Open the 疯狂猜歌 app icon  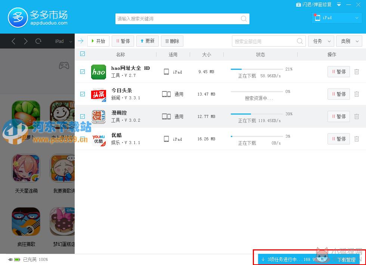[26, 222]
